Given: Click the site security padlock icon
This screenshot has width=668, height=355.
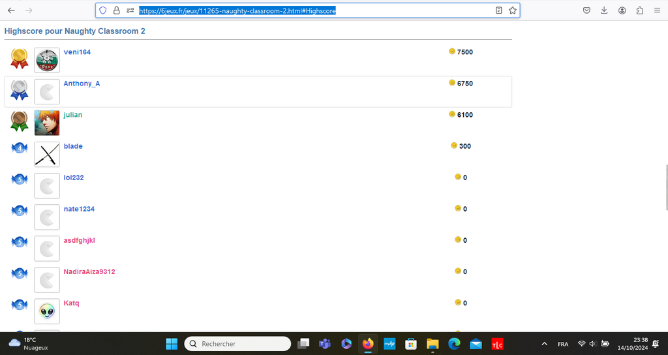Looking at the screenshot, I should point(116,10).
